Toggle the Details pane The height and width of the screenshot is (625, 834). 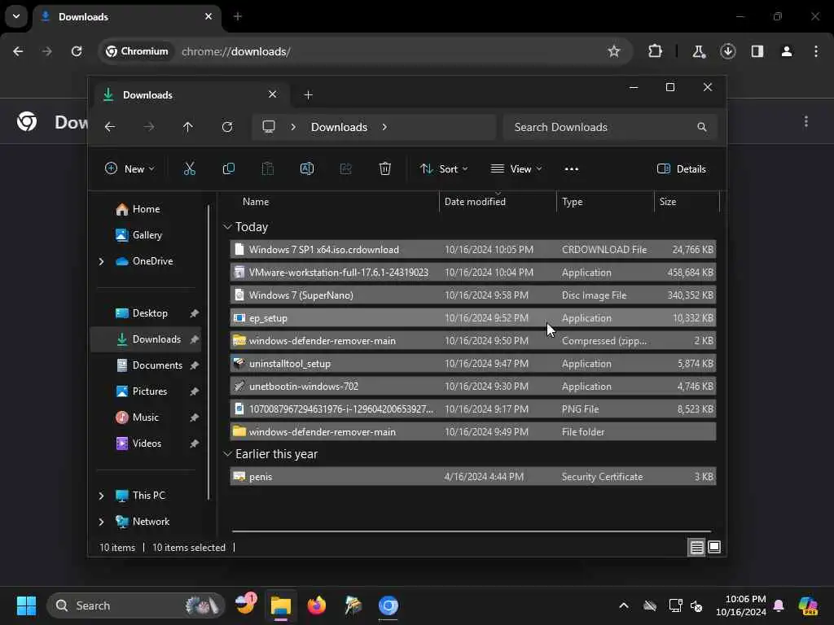pos(682,169)
